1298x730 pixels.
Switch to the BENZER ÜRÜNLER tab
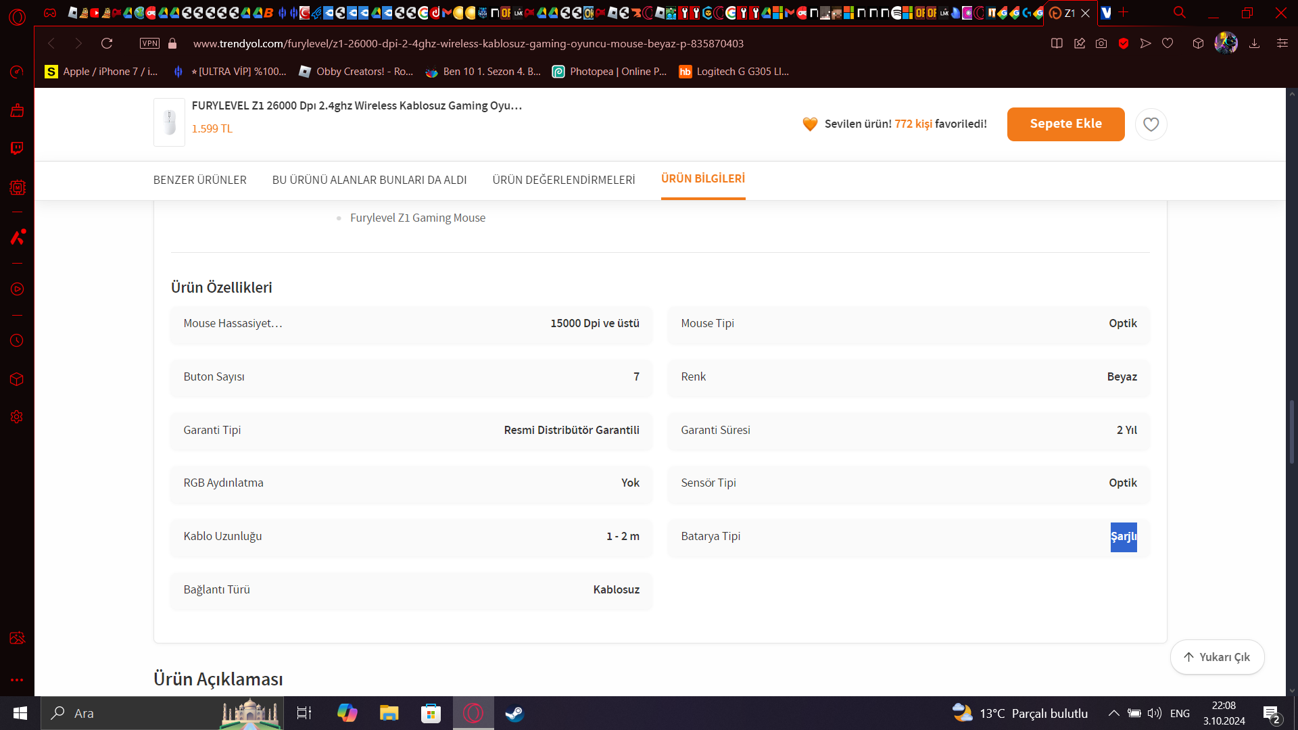point(199,180)
